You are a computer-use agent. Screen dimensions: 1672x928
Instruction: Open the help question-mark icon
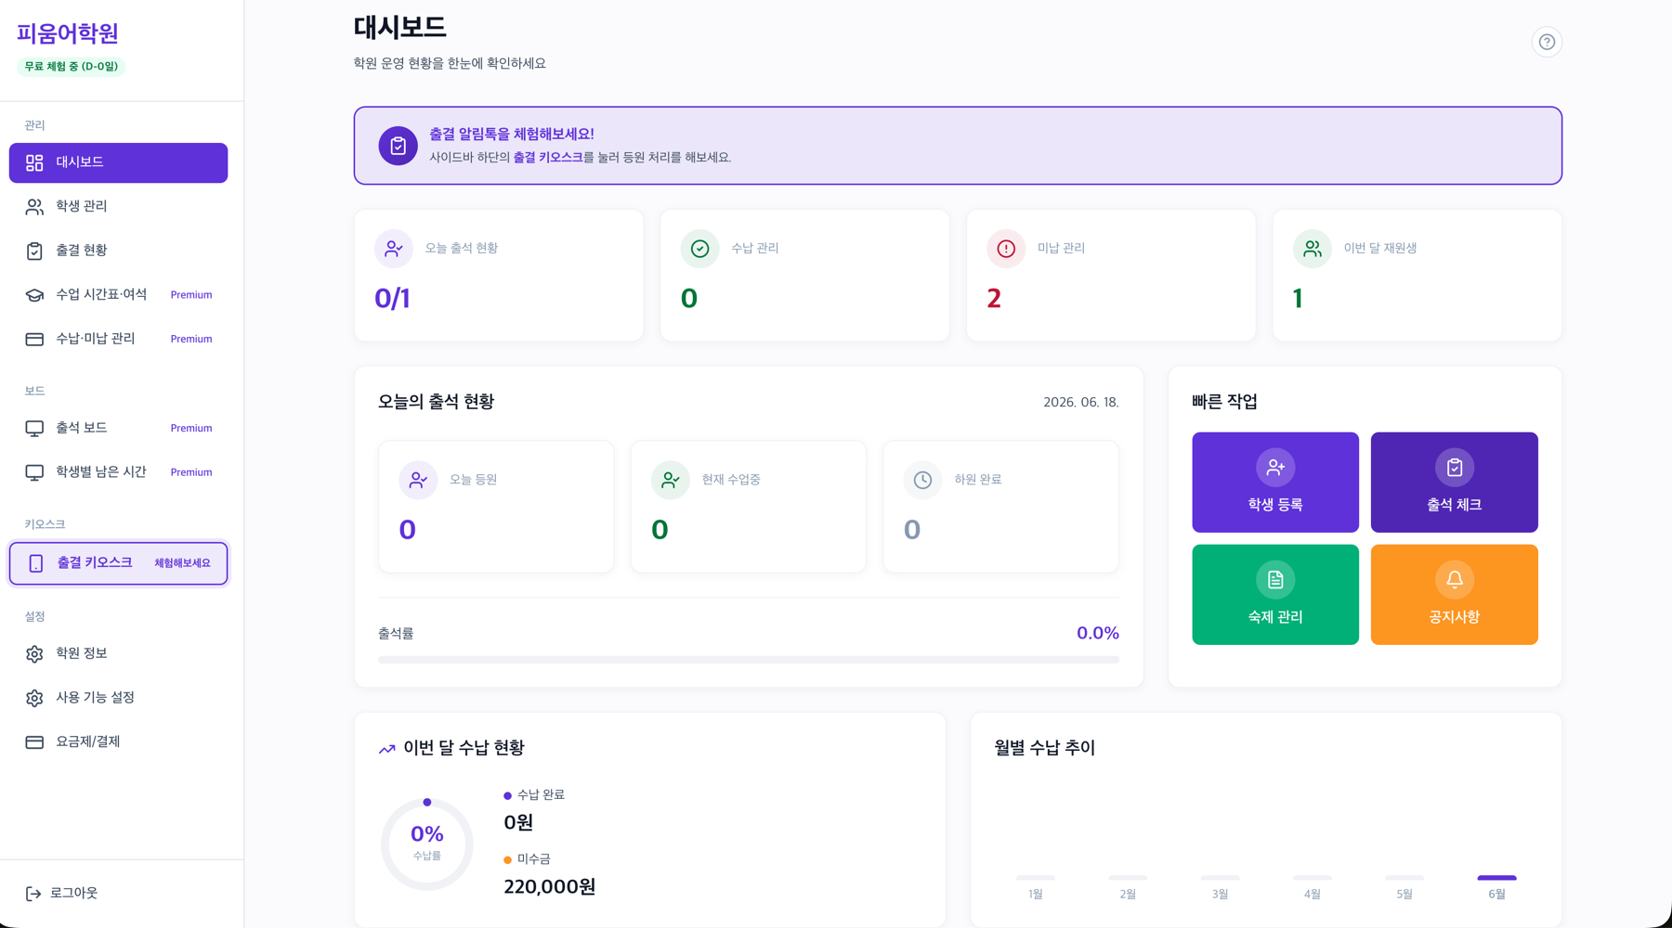(1547, 42)
